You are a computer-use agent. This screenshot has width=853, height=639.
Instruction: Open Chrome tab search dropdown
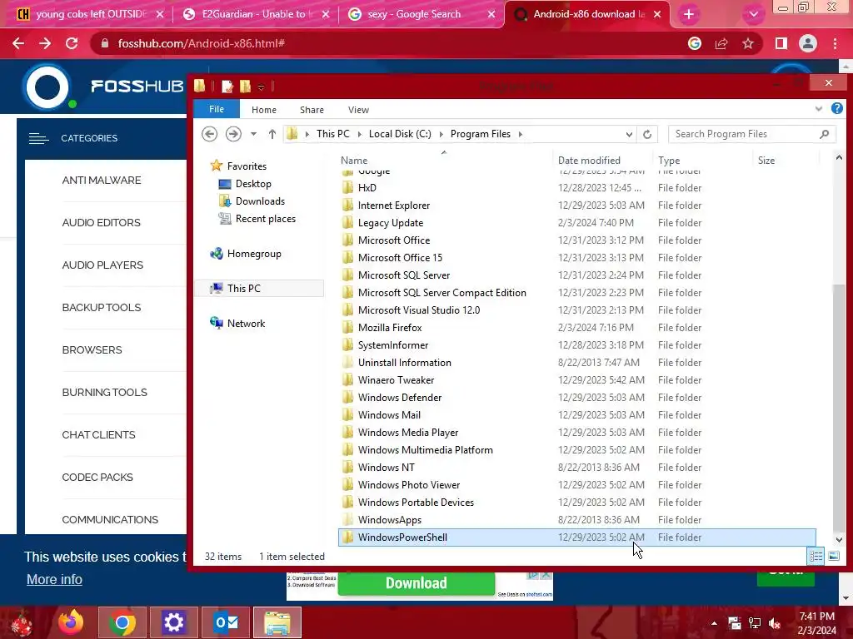(x=753, y=14)
